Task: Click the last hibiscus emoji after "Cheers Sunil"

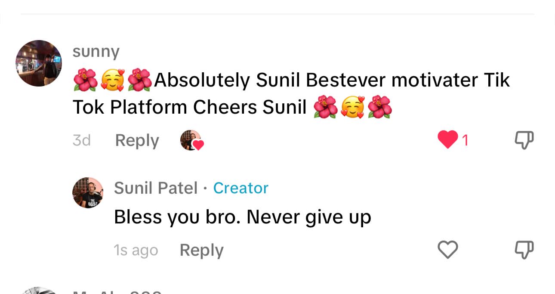Action: pyautogui.click(x=380, y=108)
